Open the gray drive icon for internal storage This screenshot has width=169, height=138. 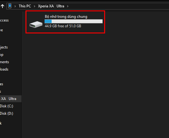point(36,25)
